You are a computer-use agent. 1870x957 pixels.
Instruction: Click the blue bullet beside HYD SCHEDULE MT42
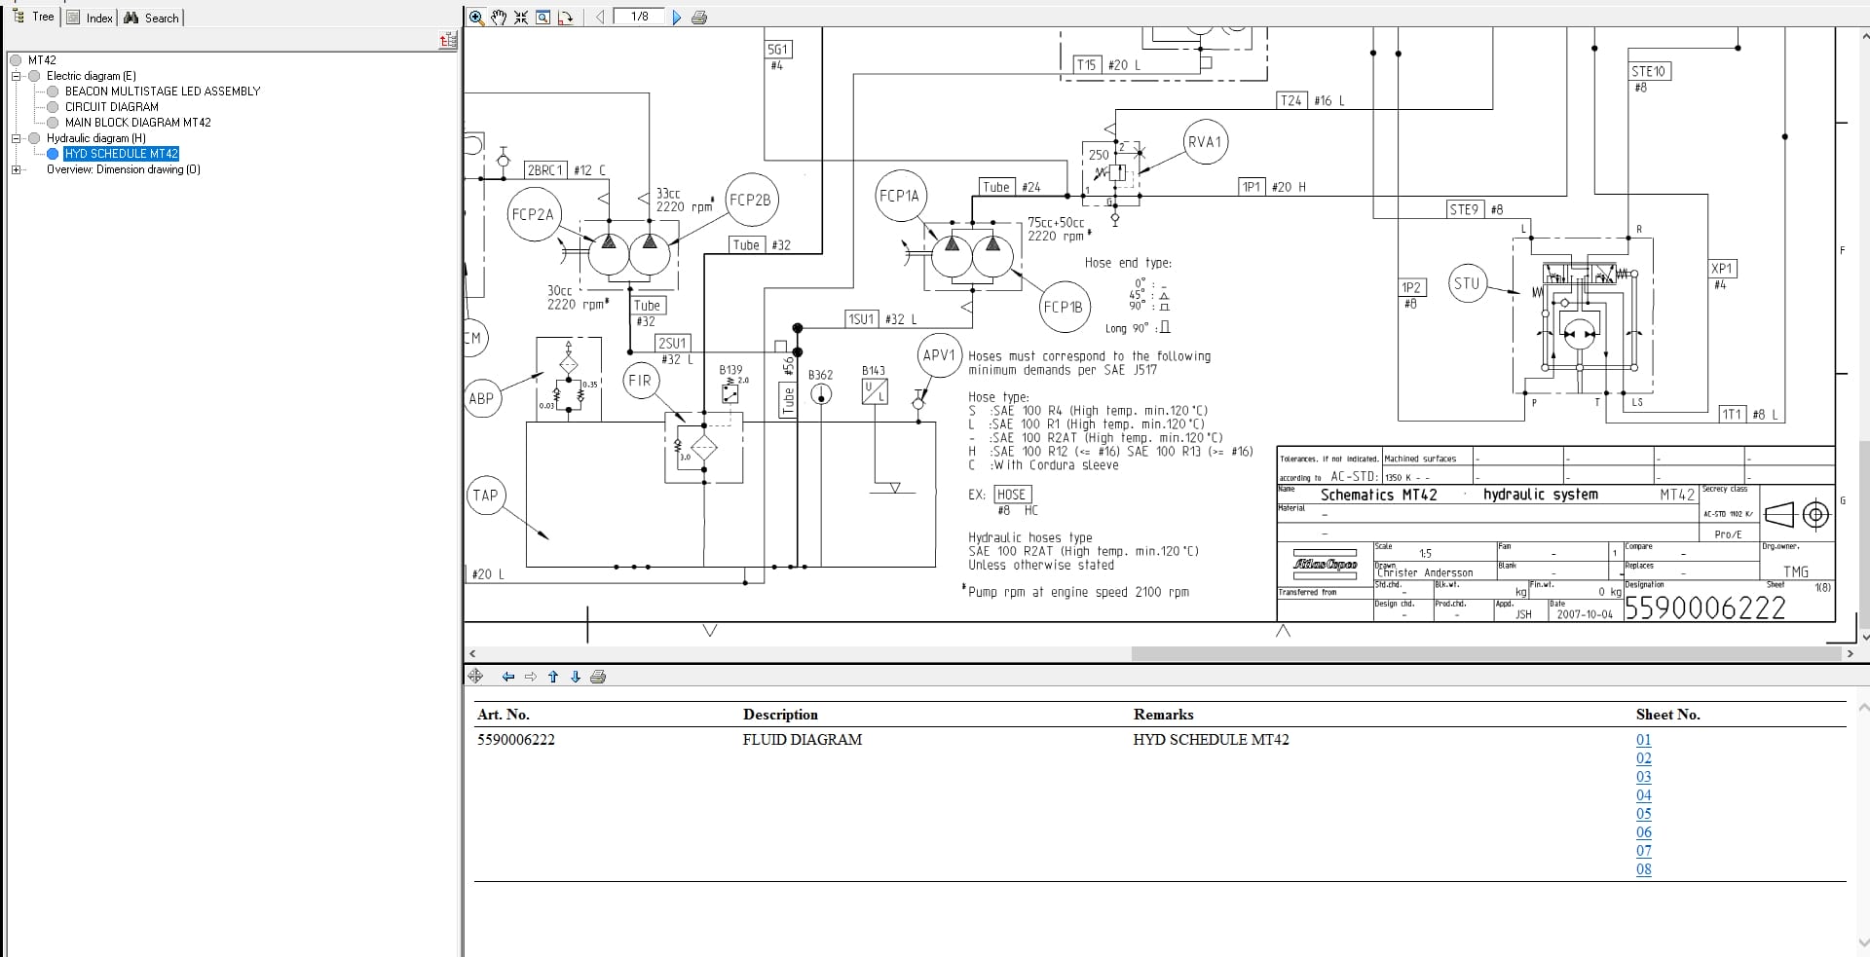pos(53,154)
